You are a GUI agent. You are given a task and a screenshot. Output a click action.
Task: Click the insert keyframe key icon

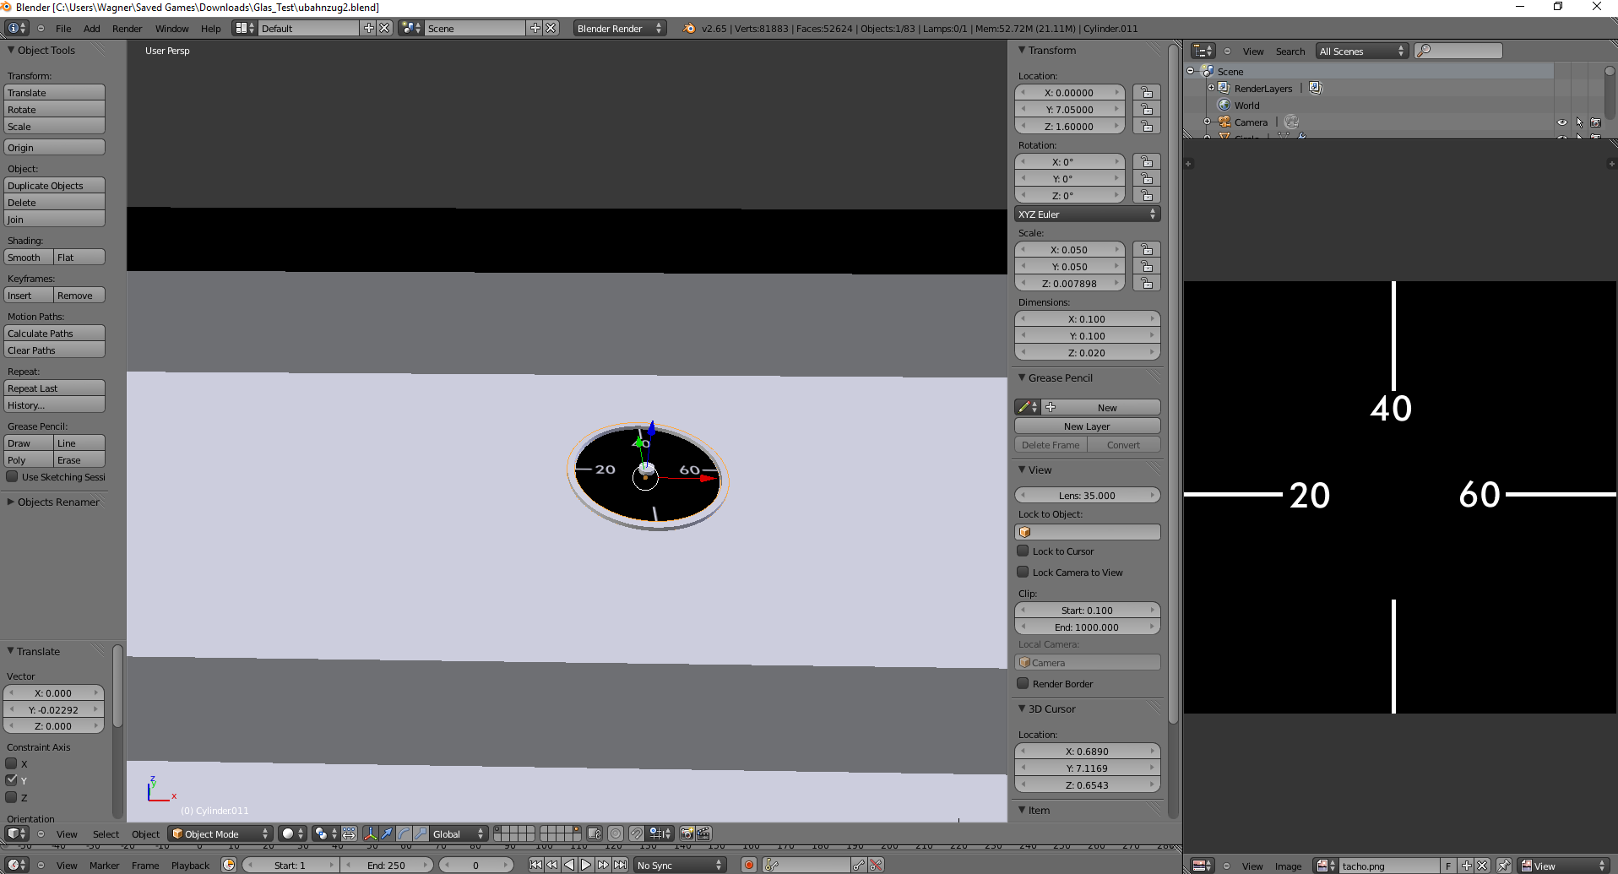[x=859, y=865]
